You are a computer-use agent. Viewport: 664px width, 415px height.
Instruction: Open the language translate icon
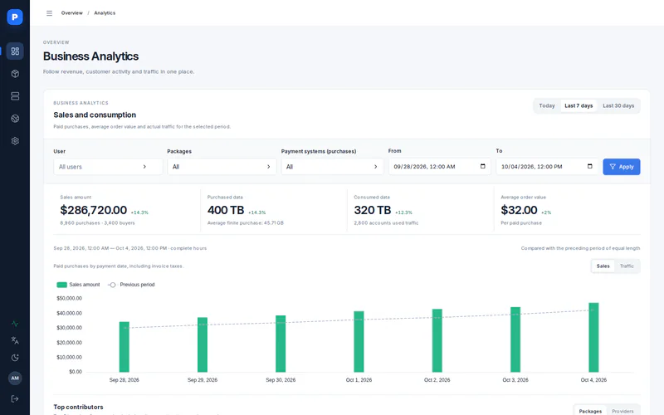click(15, 340)
